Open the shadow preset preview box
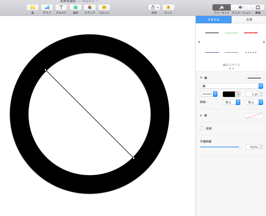Screen dimensions: 266x216 point(254,116)
